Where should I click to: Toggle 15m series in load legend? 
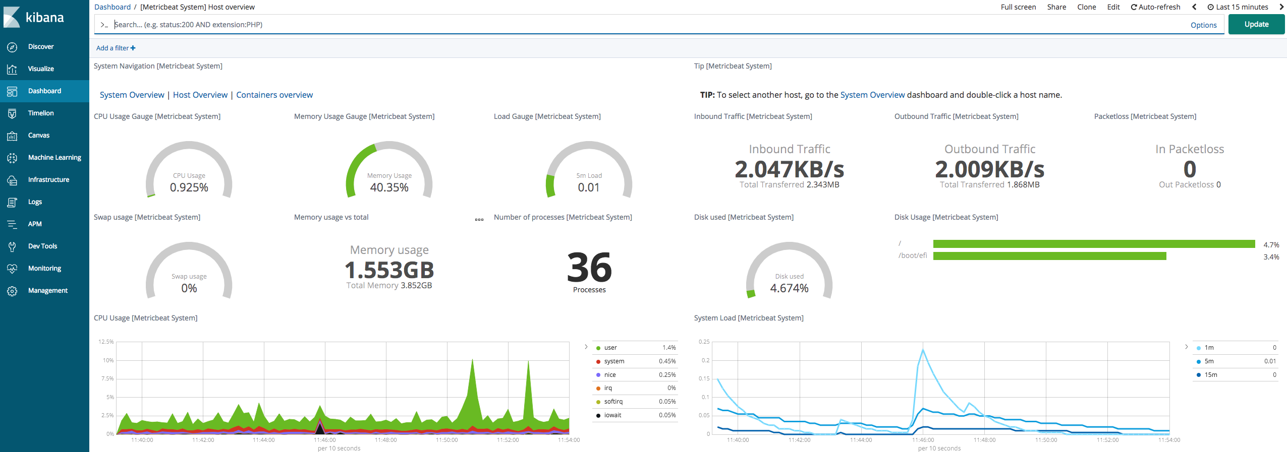click(x=1236, y=375)
